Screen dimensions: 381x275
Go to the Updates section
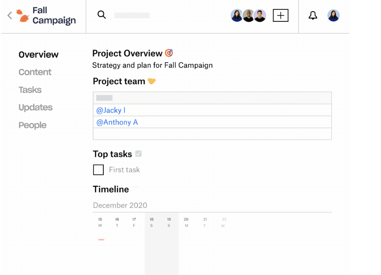coord(35,108)
